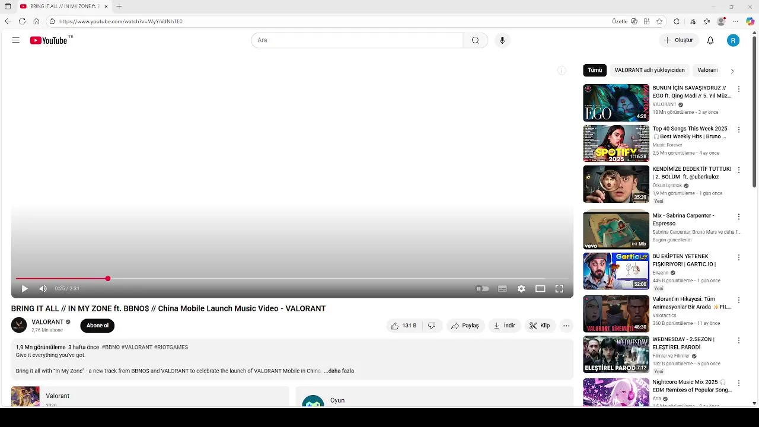Image resolution: width=759 pixels, height=427 pixels.
Task: Click the Oluştur create button
Action: 678,40
